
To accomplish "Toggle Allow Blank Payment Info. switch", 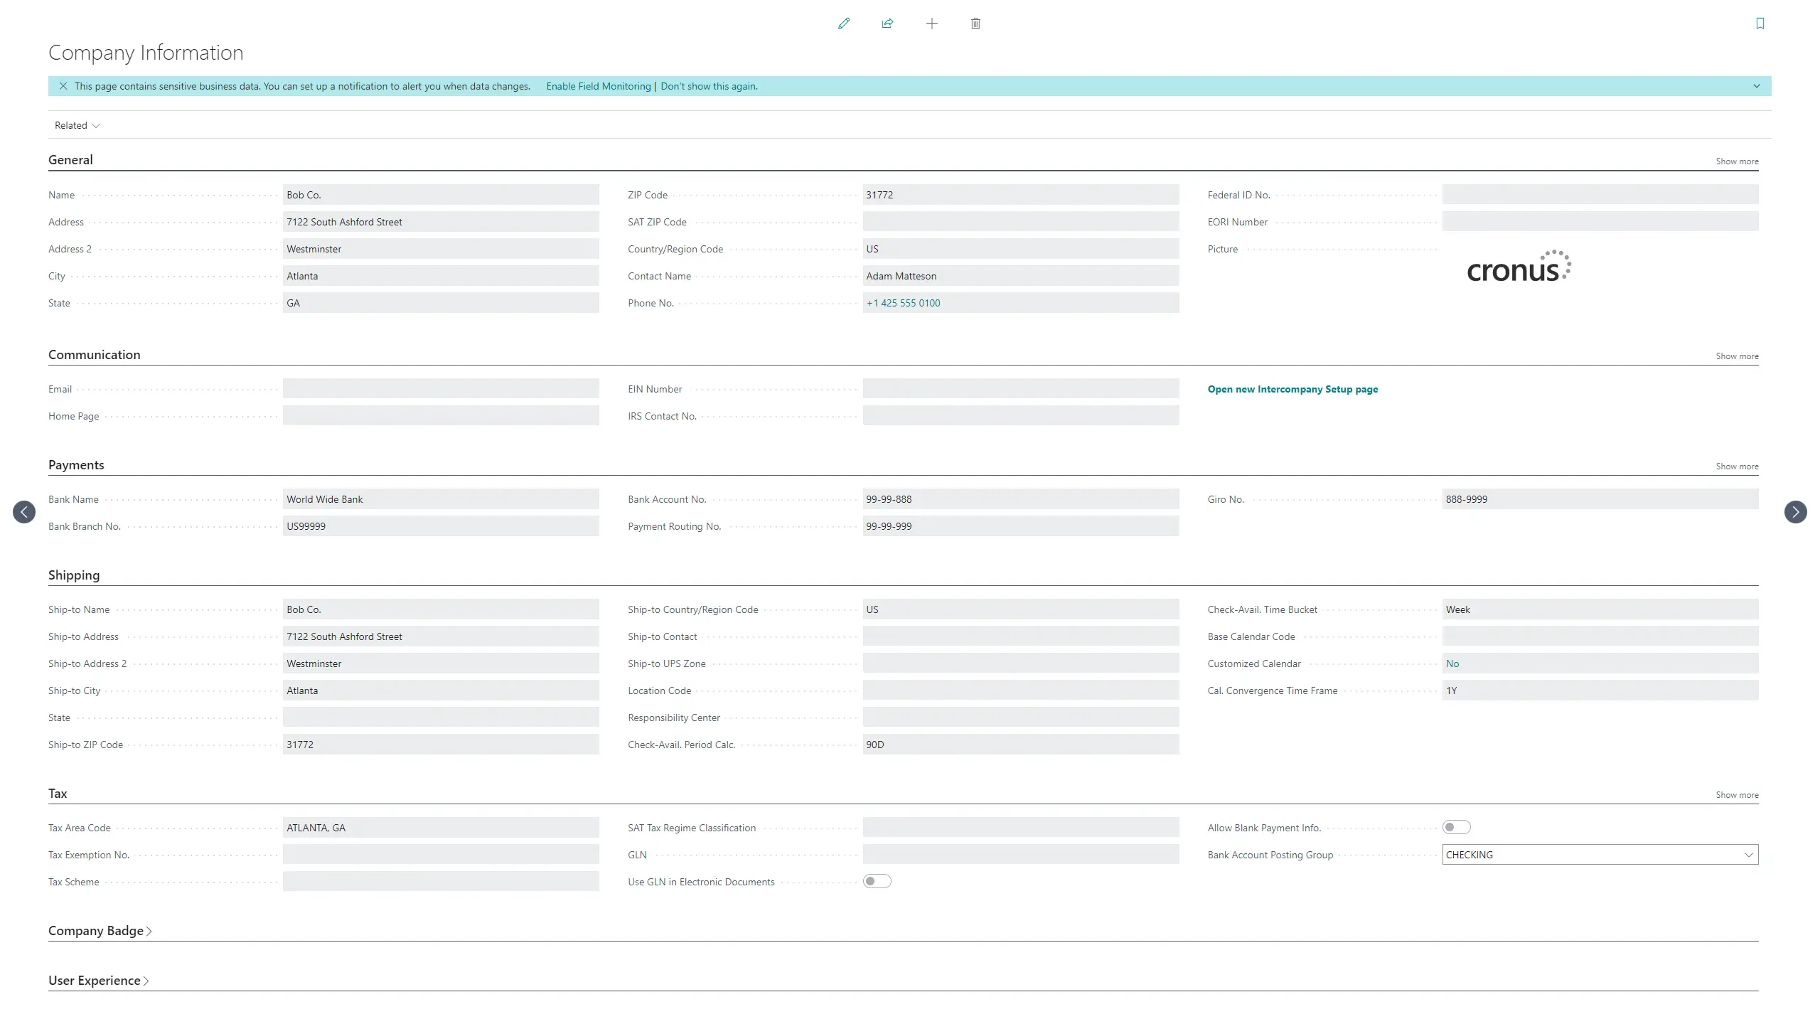I will pyautogui.click(x=1455, y=827).
